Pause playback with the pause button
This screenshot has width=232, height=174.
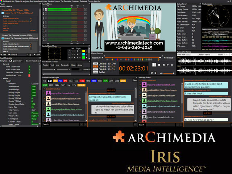(x=154, y=65)
